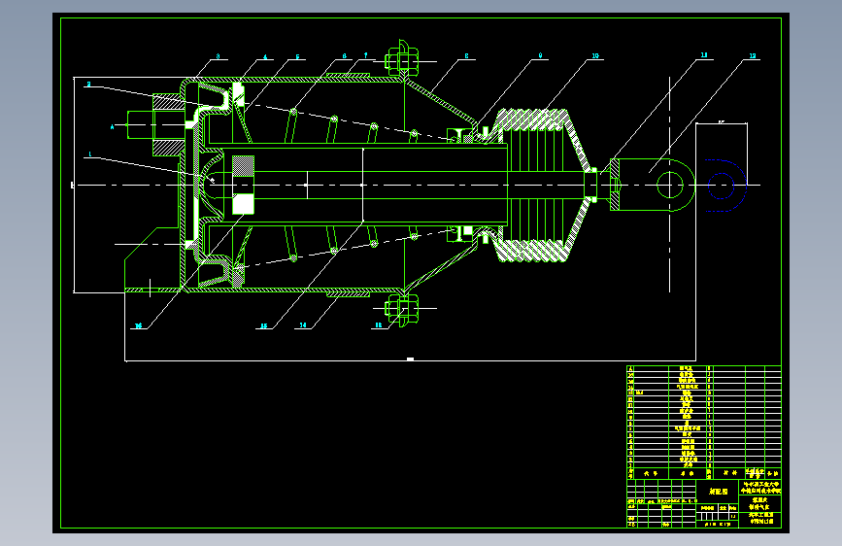Click part callout number 12
This screenshot has height=546, width=842.
coord(753,56)
